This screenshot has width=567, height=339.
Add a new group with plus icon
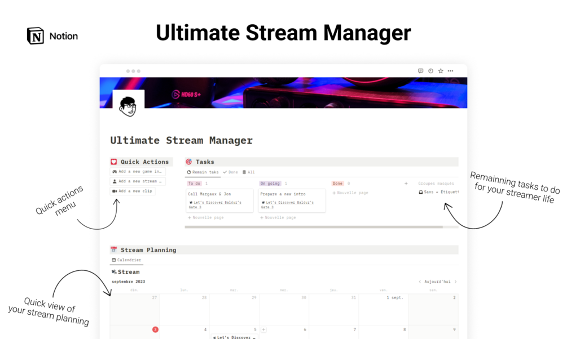click(x=406, y=184)
